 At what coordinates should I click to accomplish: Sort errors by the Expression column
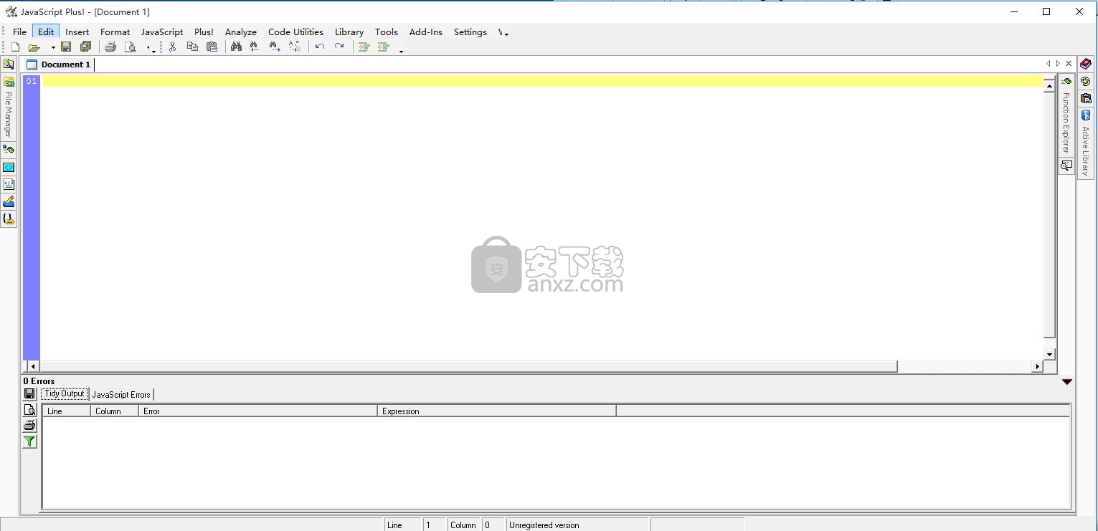pos(497,411)
